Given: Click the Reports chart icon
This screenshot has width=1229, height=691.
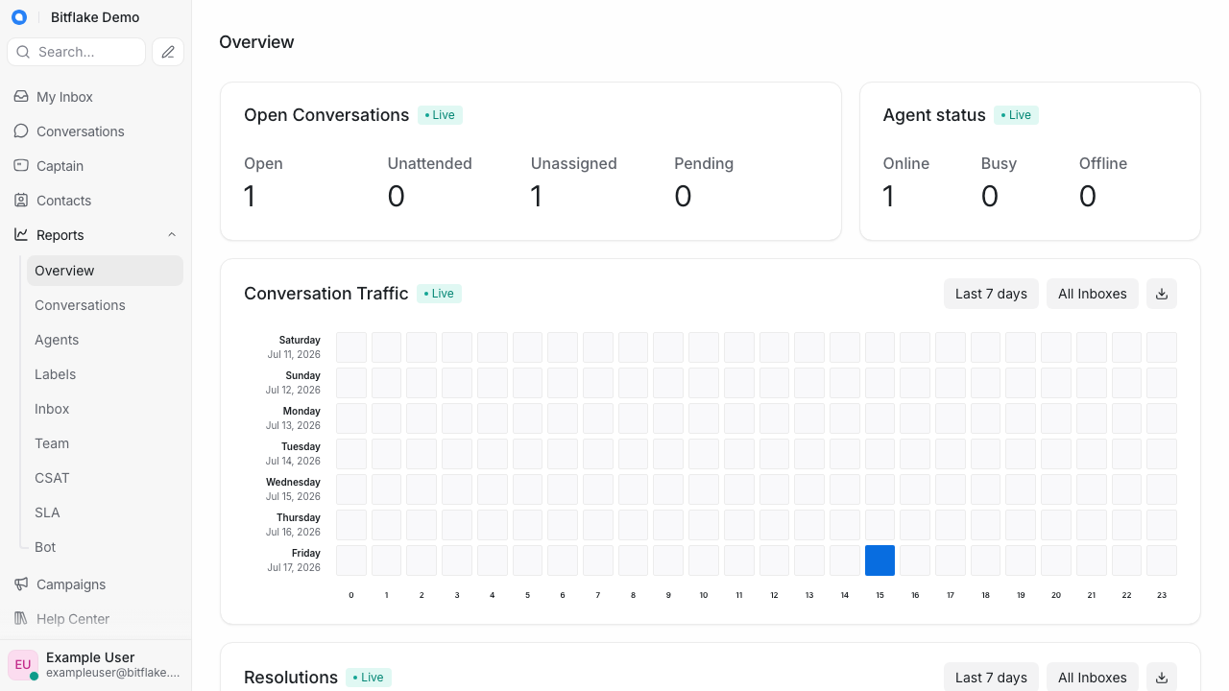Looking at the screenshot, I should coord(21,235).
